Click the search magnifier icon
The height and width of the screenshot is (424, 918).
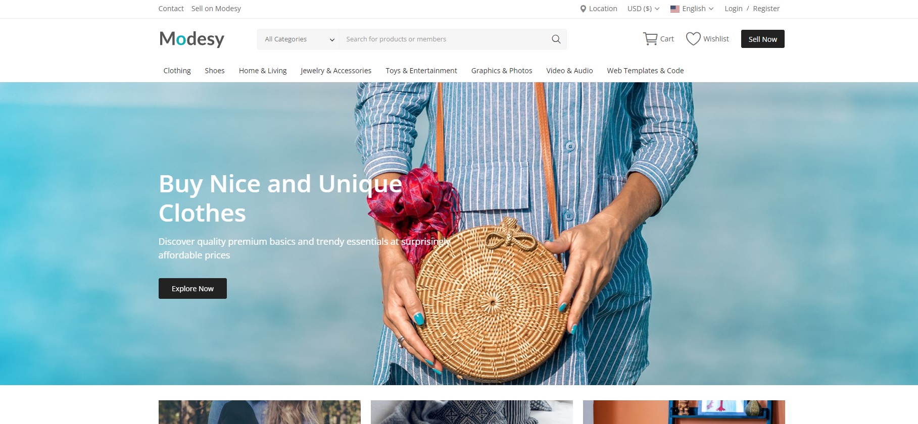[x=556, y=39]
